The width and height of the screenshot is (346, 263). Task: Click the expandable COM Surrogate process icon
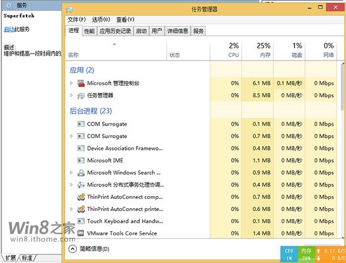tap(81, 136)
